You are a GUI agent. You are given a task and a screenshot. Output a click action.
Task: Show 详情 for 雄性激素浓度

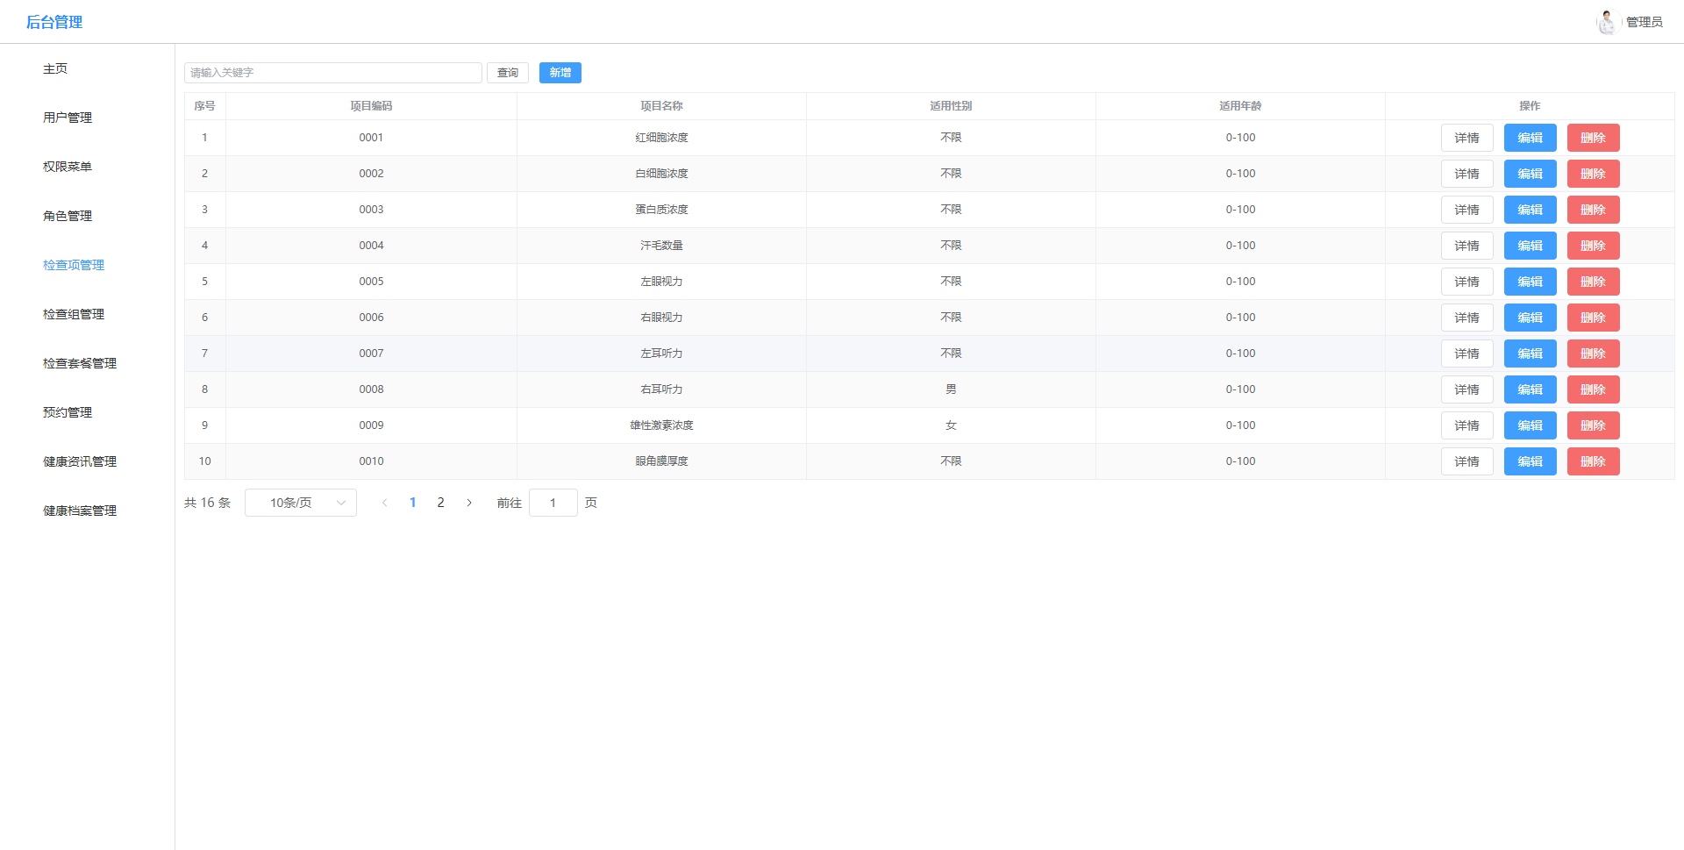[x=1466, y=425]
